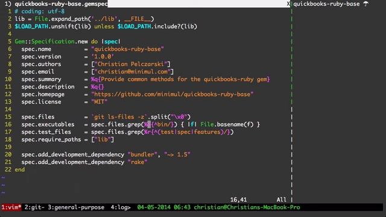Click the ["lib"] array value
The image size is (386, 217).
pos(103,139)
